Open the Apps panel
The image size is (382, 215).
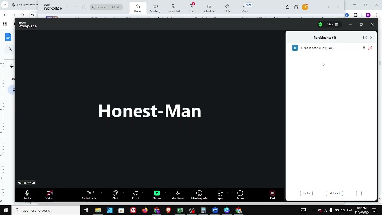coord(221,195)
